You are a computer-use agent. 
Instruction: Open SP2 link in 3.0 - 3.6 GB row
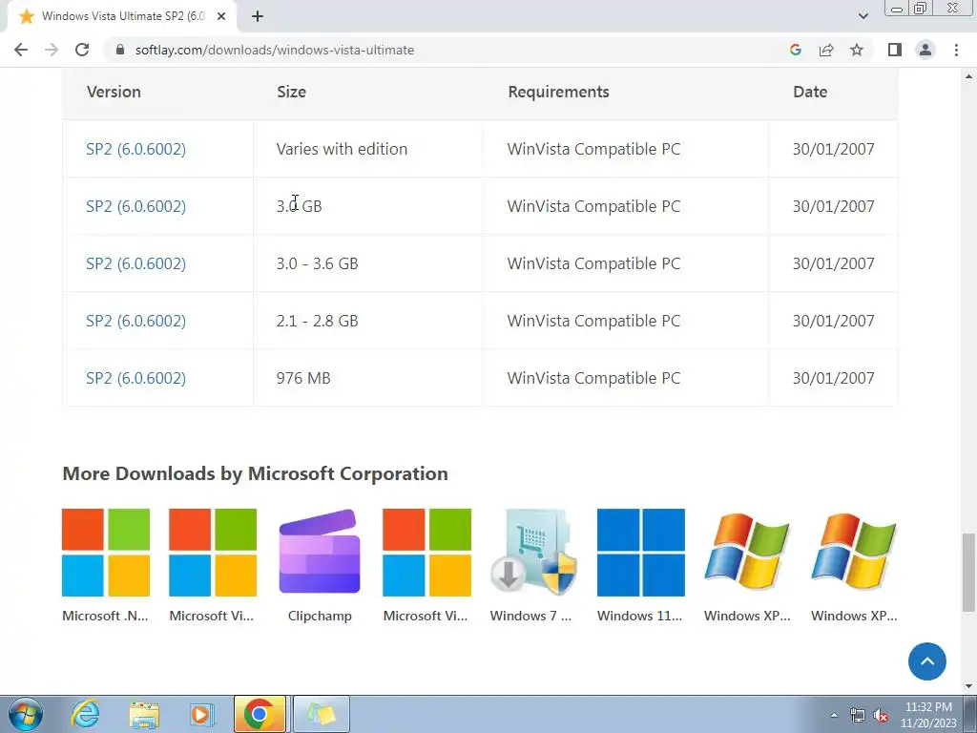coord(135,263)
